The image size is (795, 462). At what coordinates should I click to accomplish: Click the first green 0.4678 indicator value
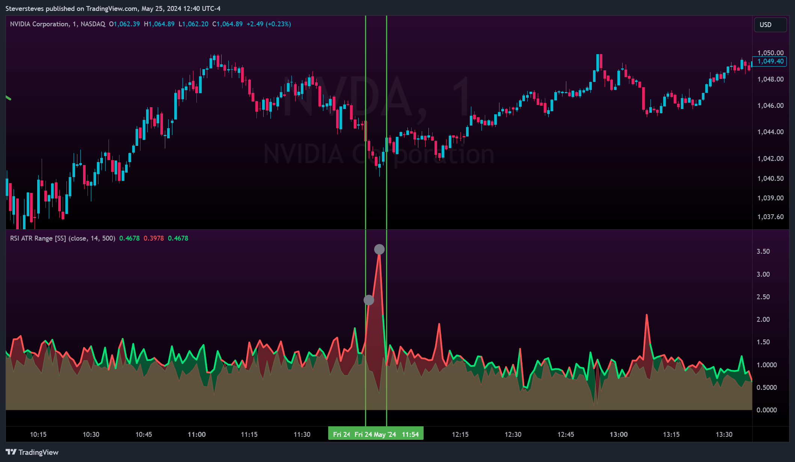click(130, 238)
